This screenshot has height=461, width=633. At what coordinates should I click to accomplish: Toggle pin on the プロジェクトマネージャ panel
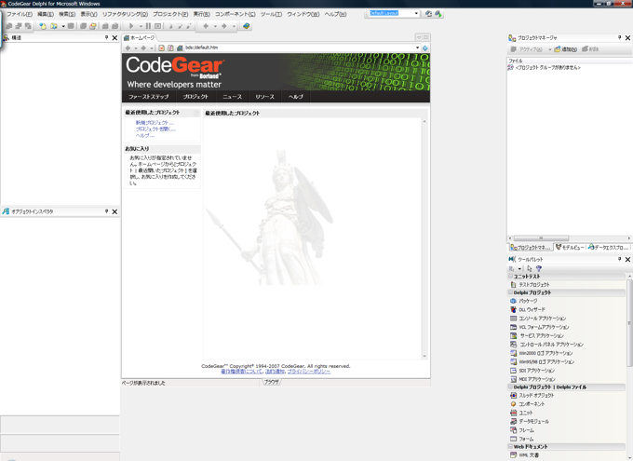619,37
